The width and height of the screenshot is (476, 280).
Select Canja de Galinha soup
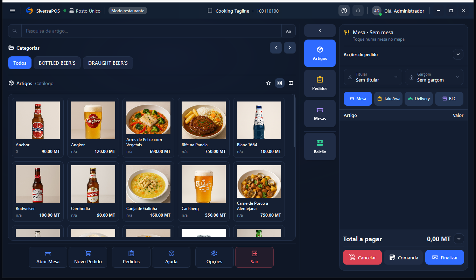click(x=148, y=191)
